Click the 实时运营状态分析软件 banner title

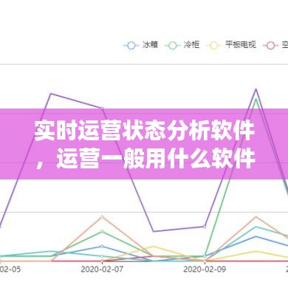click(145, 130)
